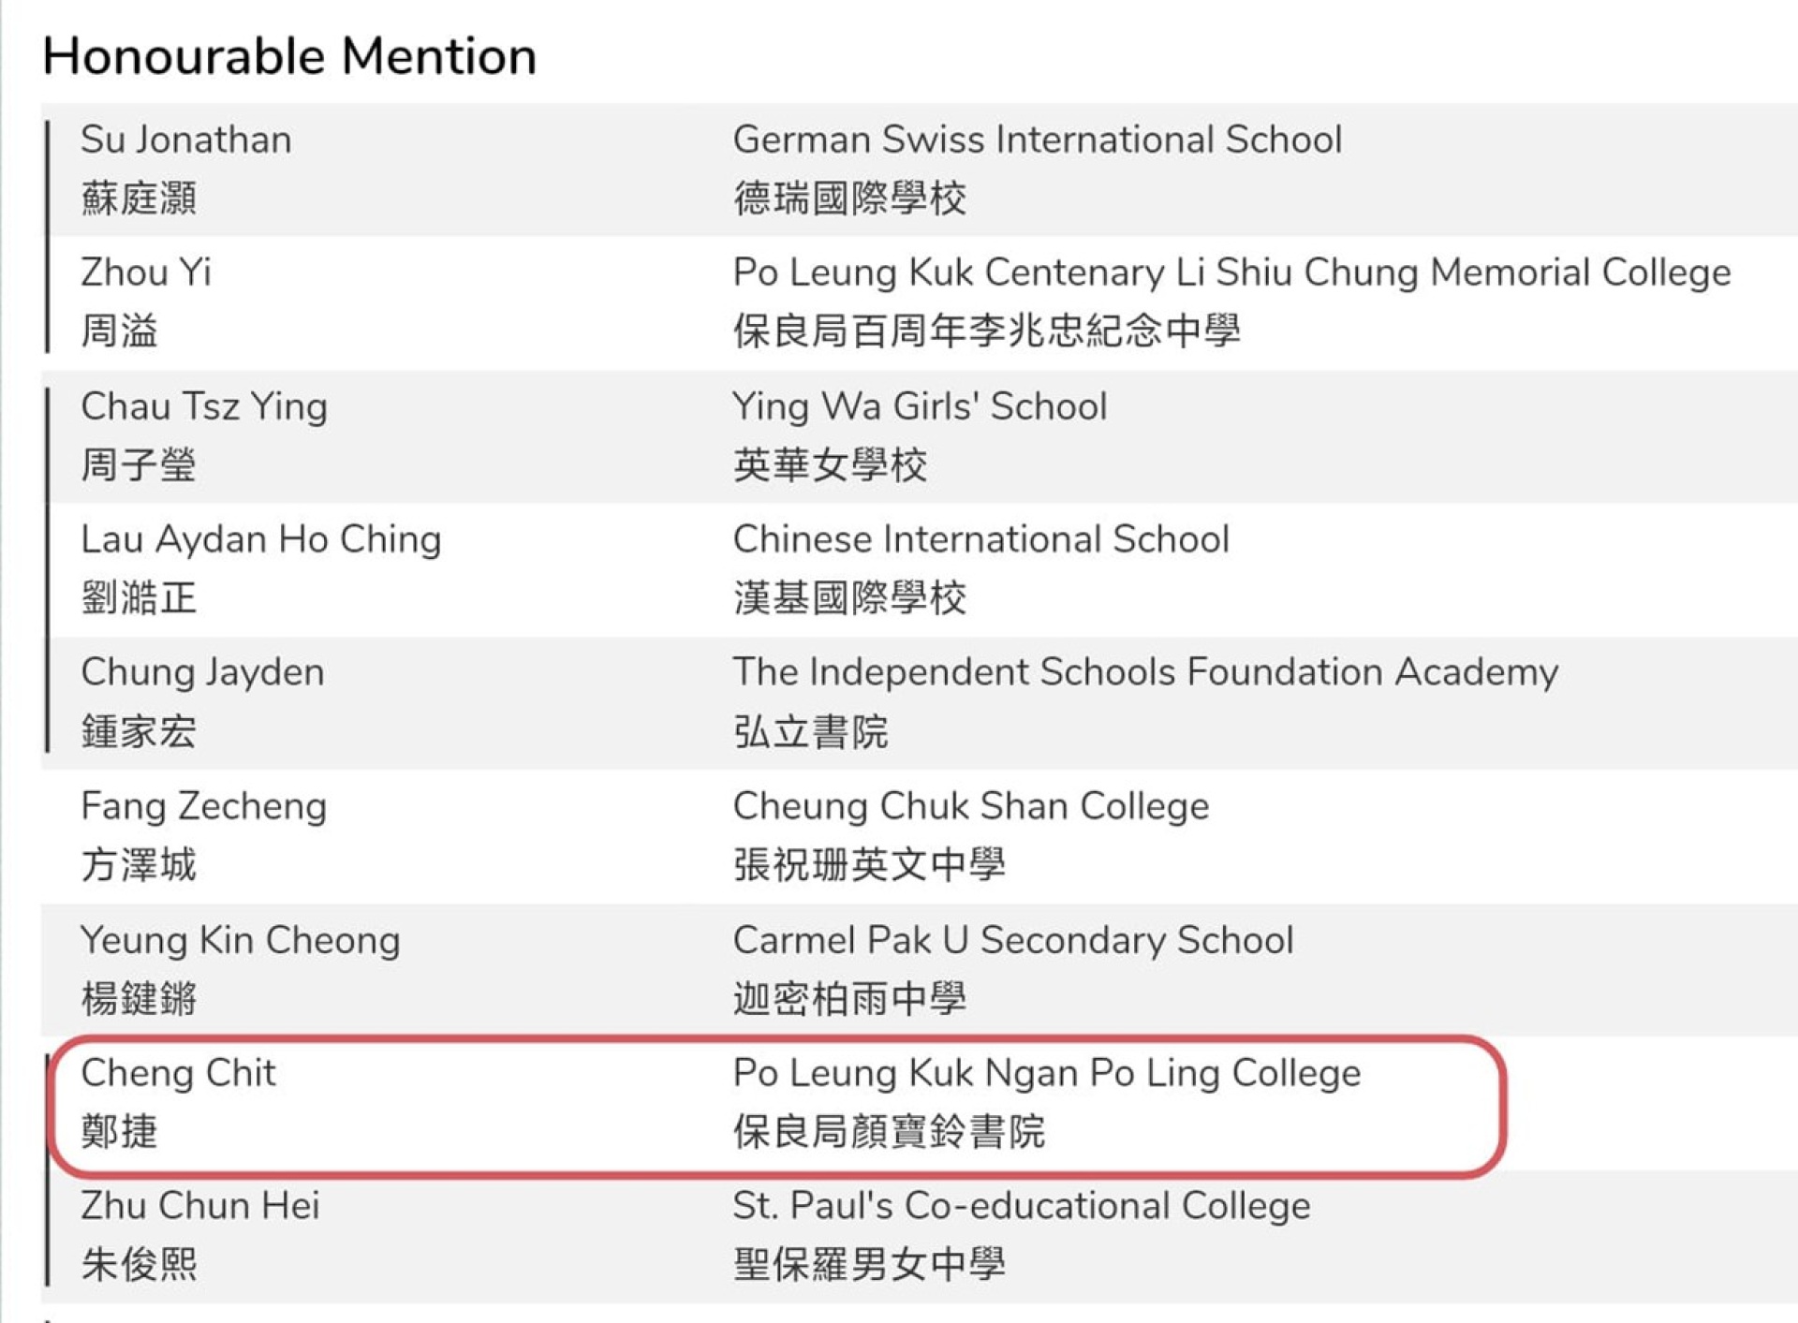This screenshot has width=1798, height=1323.
Task: Click St. Paul's Co-educational College entry
Action: [1022, 1206]
